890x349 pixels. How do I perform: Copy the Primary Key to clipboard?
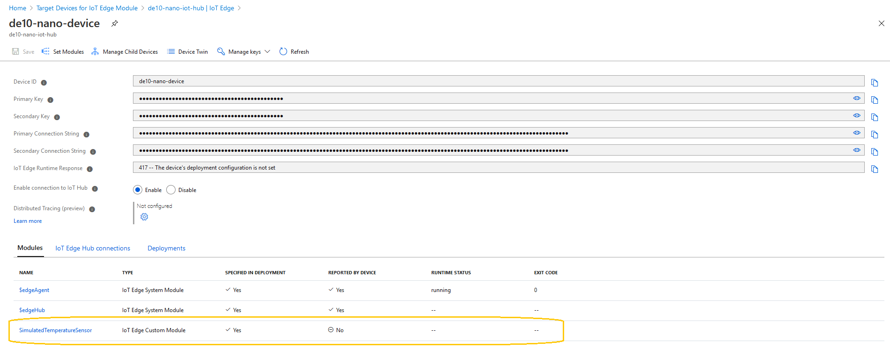pyautogui.click(x=874, y=100)
